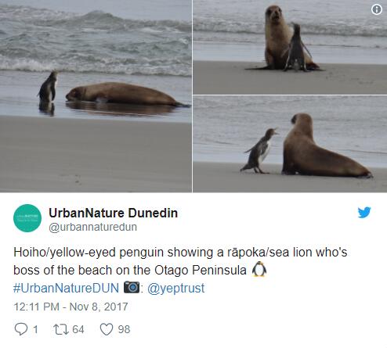Open the image info icon

coord(376,9)
